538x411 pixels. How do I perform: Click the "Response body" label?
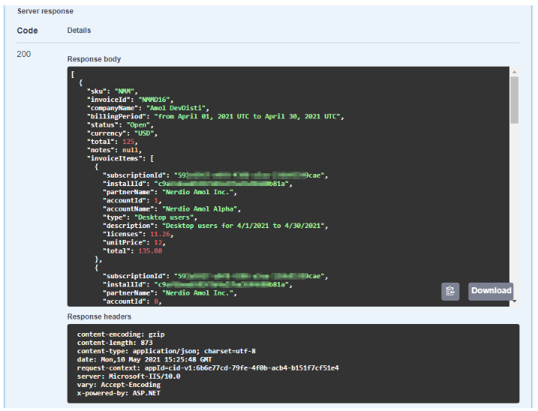click(x=94, y=59)
